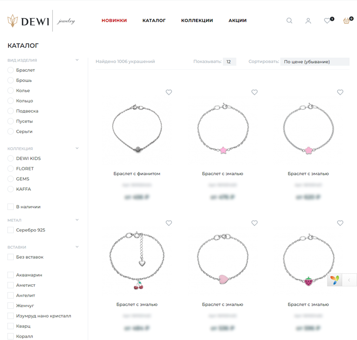Select the Браслет product type filter

[x=10, y=70]
